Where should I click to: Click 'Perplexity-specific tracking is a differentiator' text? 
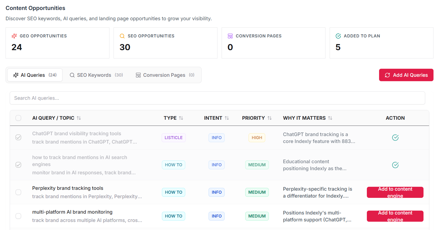pos(317,192)
